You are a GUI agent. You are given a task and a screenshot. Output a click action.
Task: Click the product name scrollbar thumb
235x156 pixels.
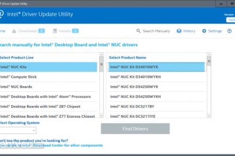209,61
